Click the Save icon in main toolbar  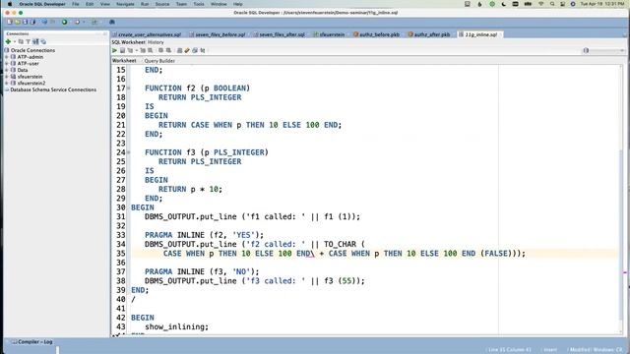click(25, 22)
